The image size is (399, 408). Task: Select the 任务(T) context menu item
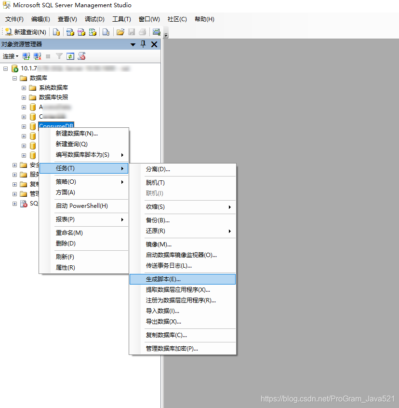(x=84, y=168)
